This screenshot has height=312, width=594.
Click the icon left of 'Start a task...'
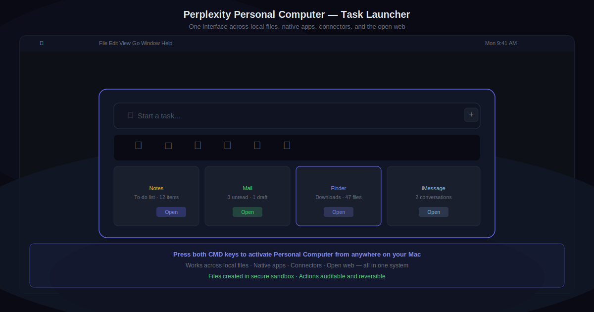[130, 115]
